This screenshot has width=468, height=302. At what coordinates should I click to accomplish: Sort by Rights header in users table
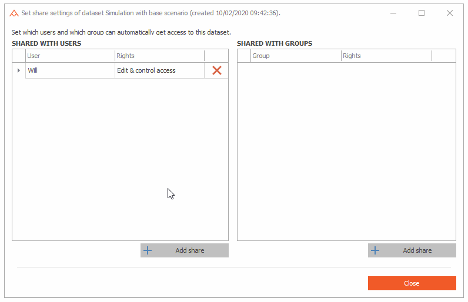tap(160, 56)
